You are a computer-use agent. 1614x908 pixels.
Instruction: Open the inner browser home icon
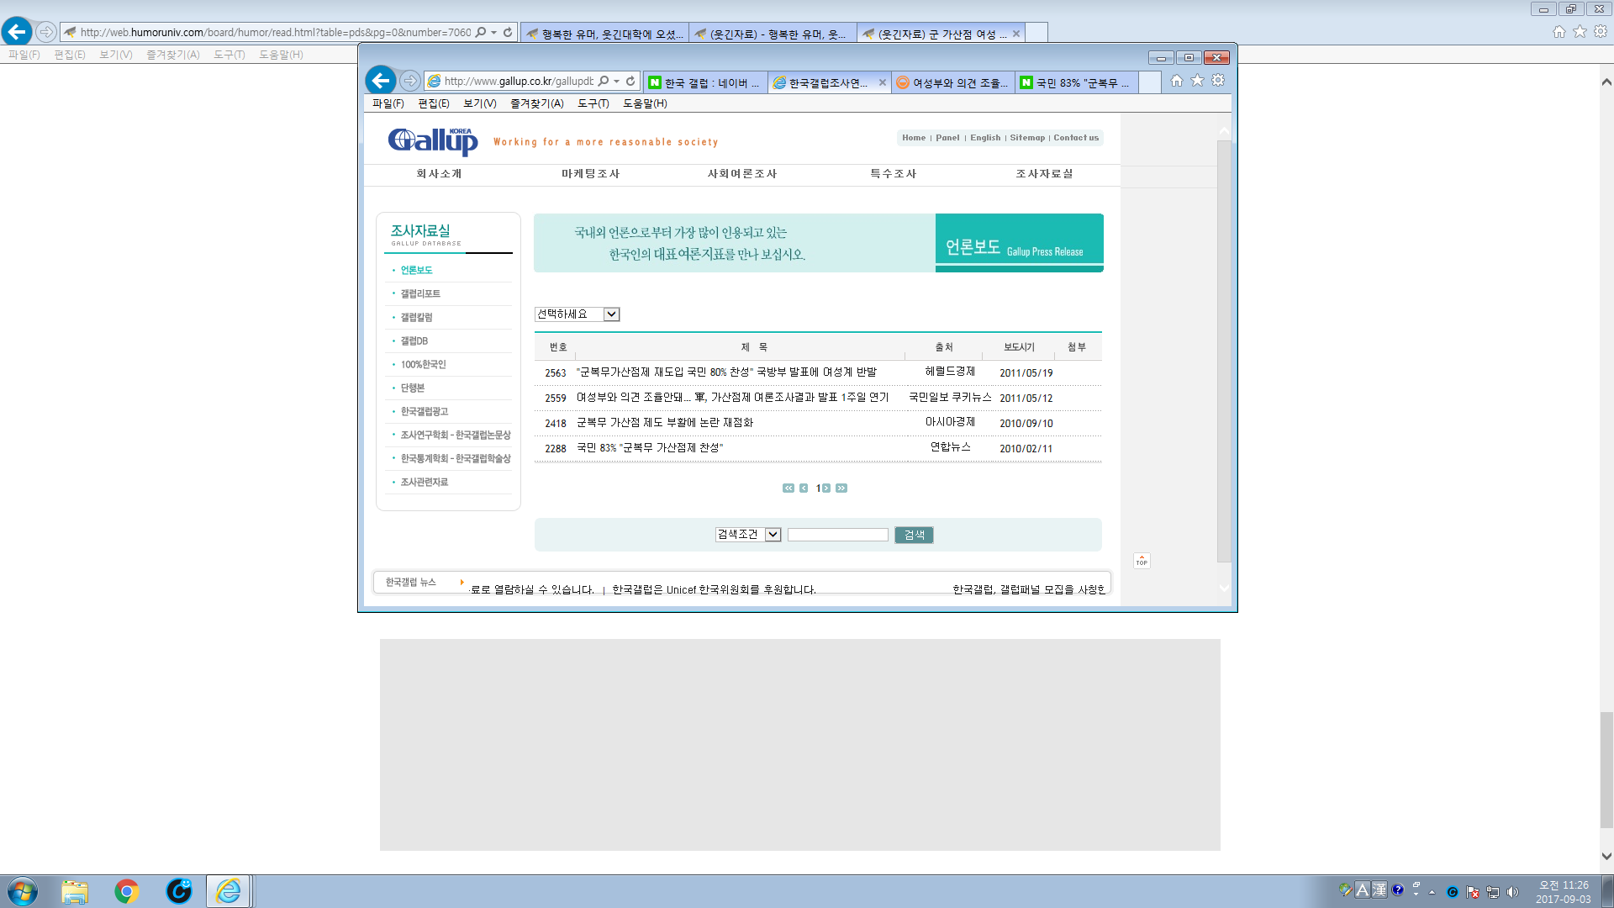point(1176,81)
